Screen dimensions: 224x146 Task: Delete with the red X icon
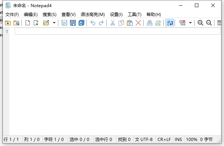138,23
